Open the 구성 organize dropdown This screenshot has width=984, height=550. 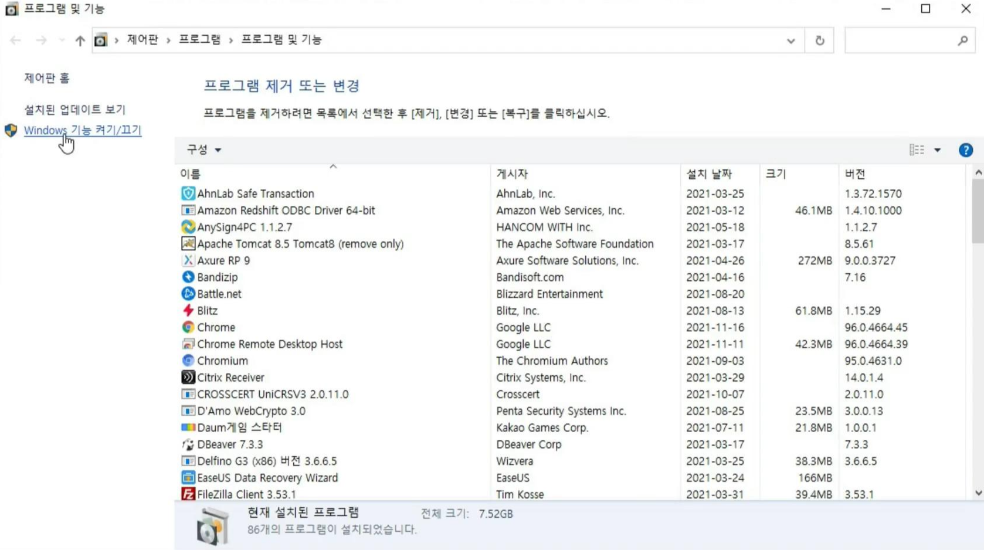203,150
